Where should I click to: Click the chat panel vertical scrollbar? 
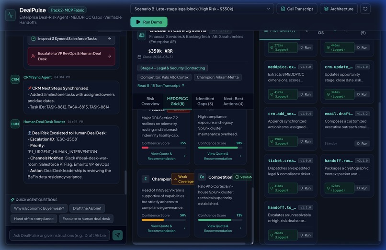pos(125,182)
